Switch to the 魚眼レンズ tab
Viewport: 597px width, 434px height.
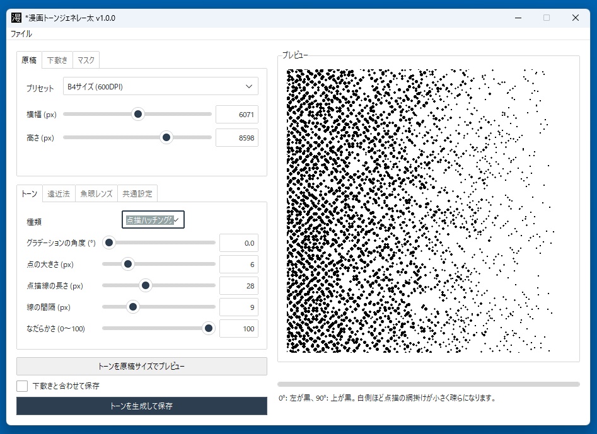96,193
